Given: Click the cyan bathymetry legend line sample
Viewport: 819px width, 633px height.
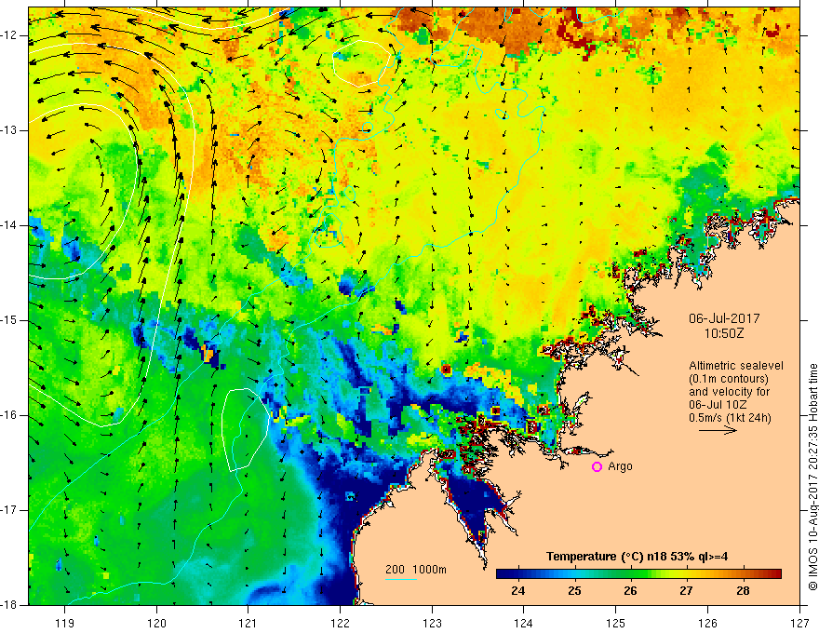Looking at the screenshot, I should (x=400, y=579).
